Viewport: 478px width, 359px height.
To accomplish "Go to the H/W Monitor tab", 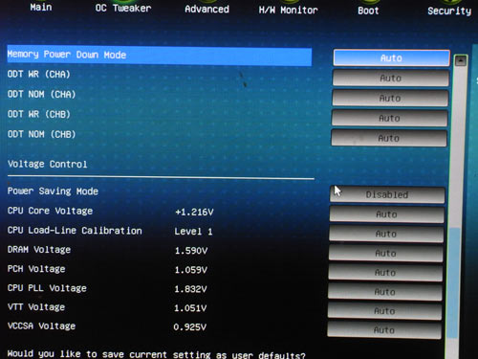I will pyautogui.click(x=288, y=10).
